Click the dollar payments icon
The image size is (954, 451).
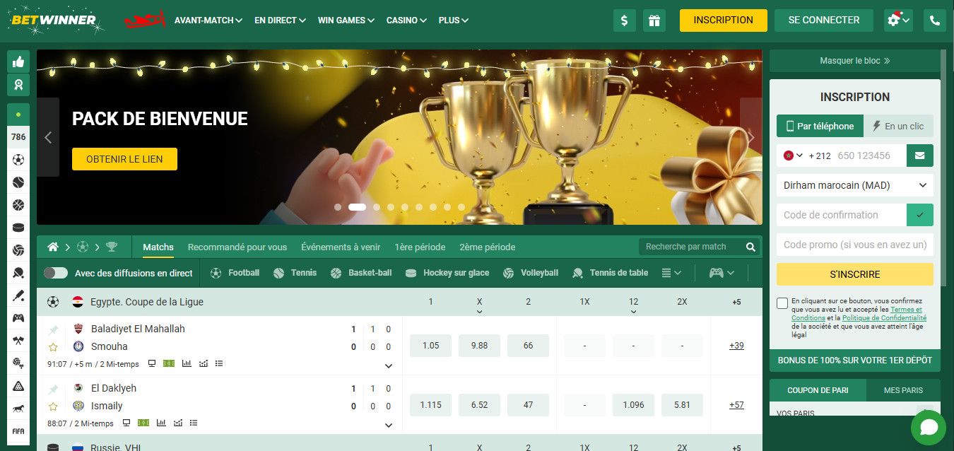tap(624, 20)
